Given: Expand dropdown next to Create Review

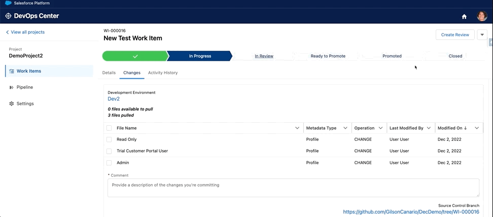Looking at the screenshot, I should [x=482, y=34].
